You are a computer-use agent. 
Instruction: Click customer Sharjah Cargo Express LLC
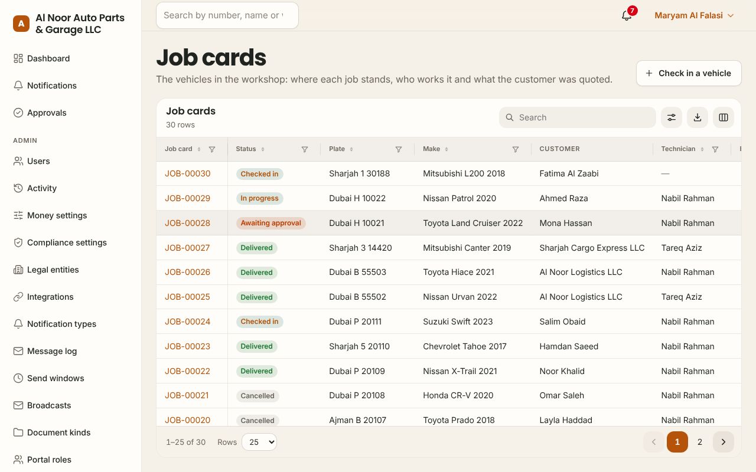tap(592, 248)
